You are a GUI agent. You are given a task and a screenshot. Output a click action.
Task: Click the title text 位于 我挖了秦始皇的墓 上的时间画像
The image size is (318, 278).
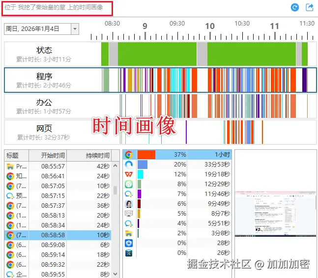tap(54, 7)
